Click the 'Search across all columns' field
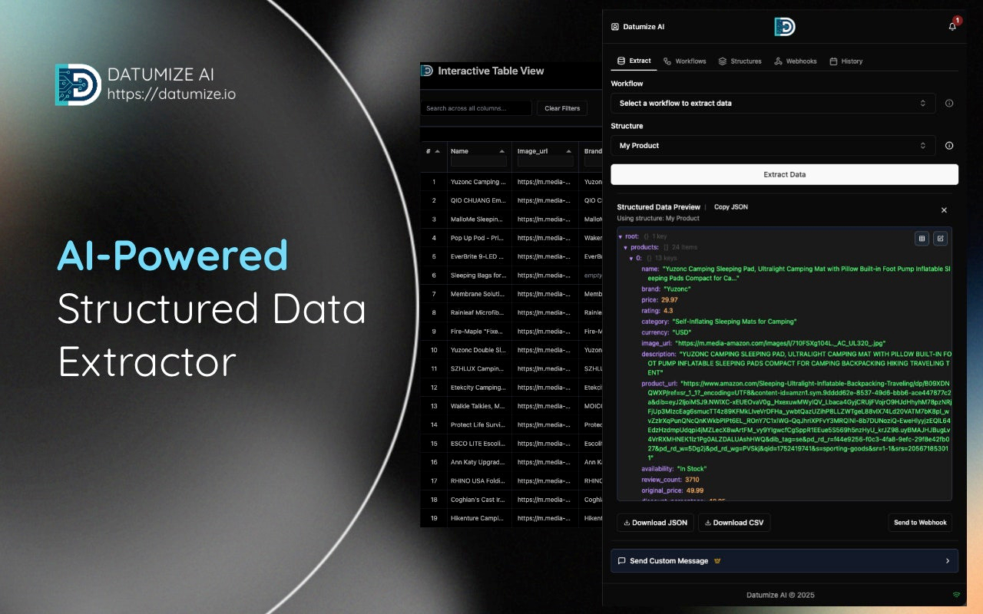Image resolution: width=983 pixels, height=614 pixels. click(x=476, y=108)
